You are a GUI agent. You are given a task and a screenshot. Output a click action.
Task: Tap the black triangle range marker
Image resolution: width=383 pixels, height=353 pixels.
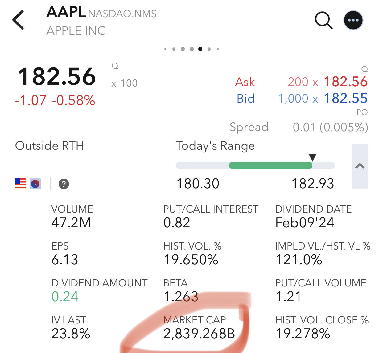(312, 158)
